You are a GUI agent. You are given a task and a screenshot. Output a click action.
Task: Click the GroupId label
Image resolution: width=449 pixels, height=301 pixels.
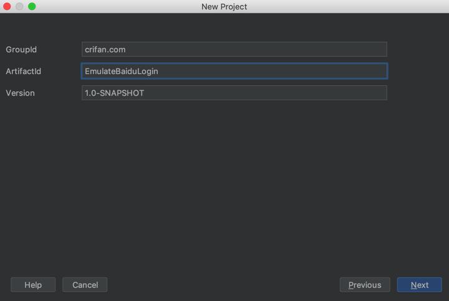pyautogui.click(x=21, y=50)
